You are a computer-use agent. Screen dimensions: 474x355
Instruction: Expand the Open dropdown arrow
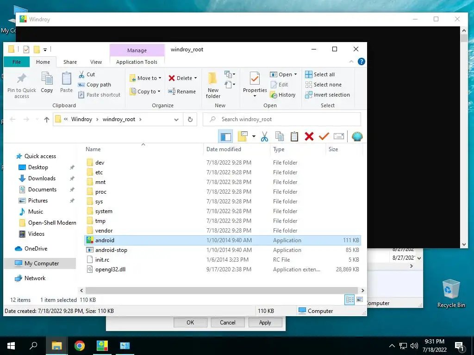pos(295,74)
